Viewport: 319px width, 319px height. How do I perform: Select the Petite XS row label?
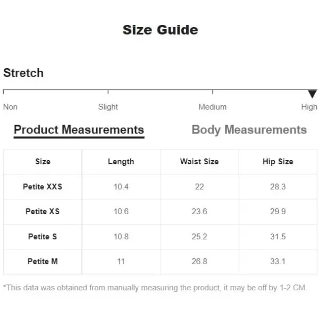[x=43, y=212]
